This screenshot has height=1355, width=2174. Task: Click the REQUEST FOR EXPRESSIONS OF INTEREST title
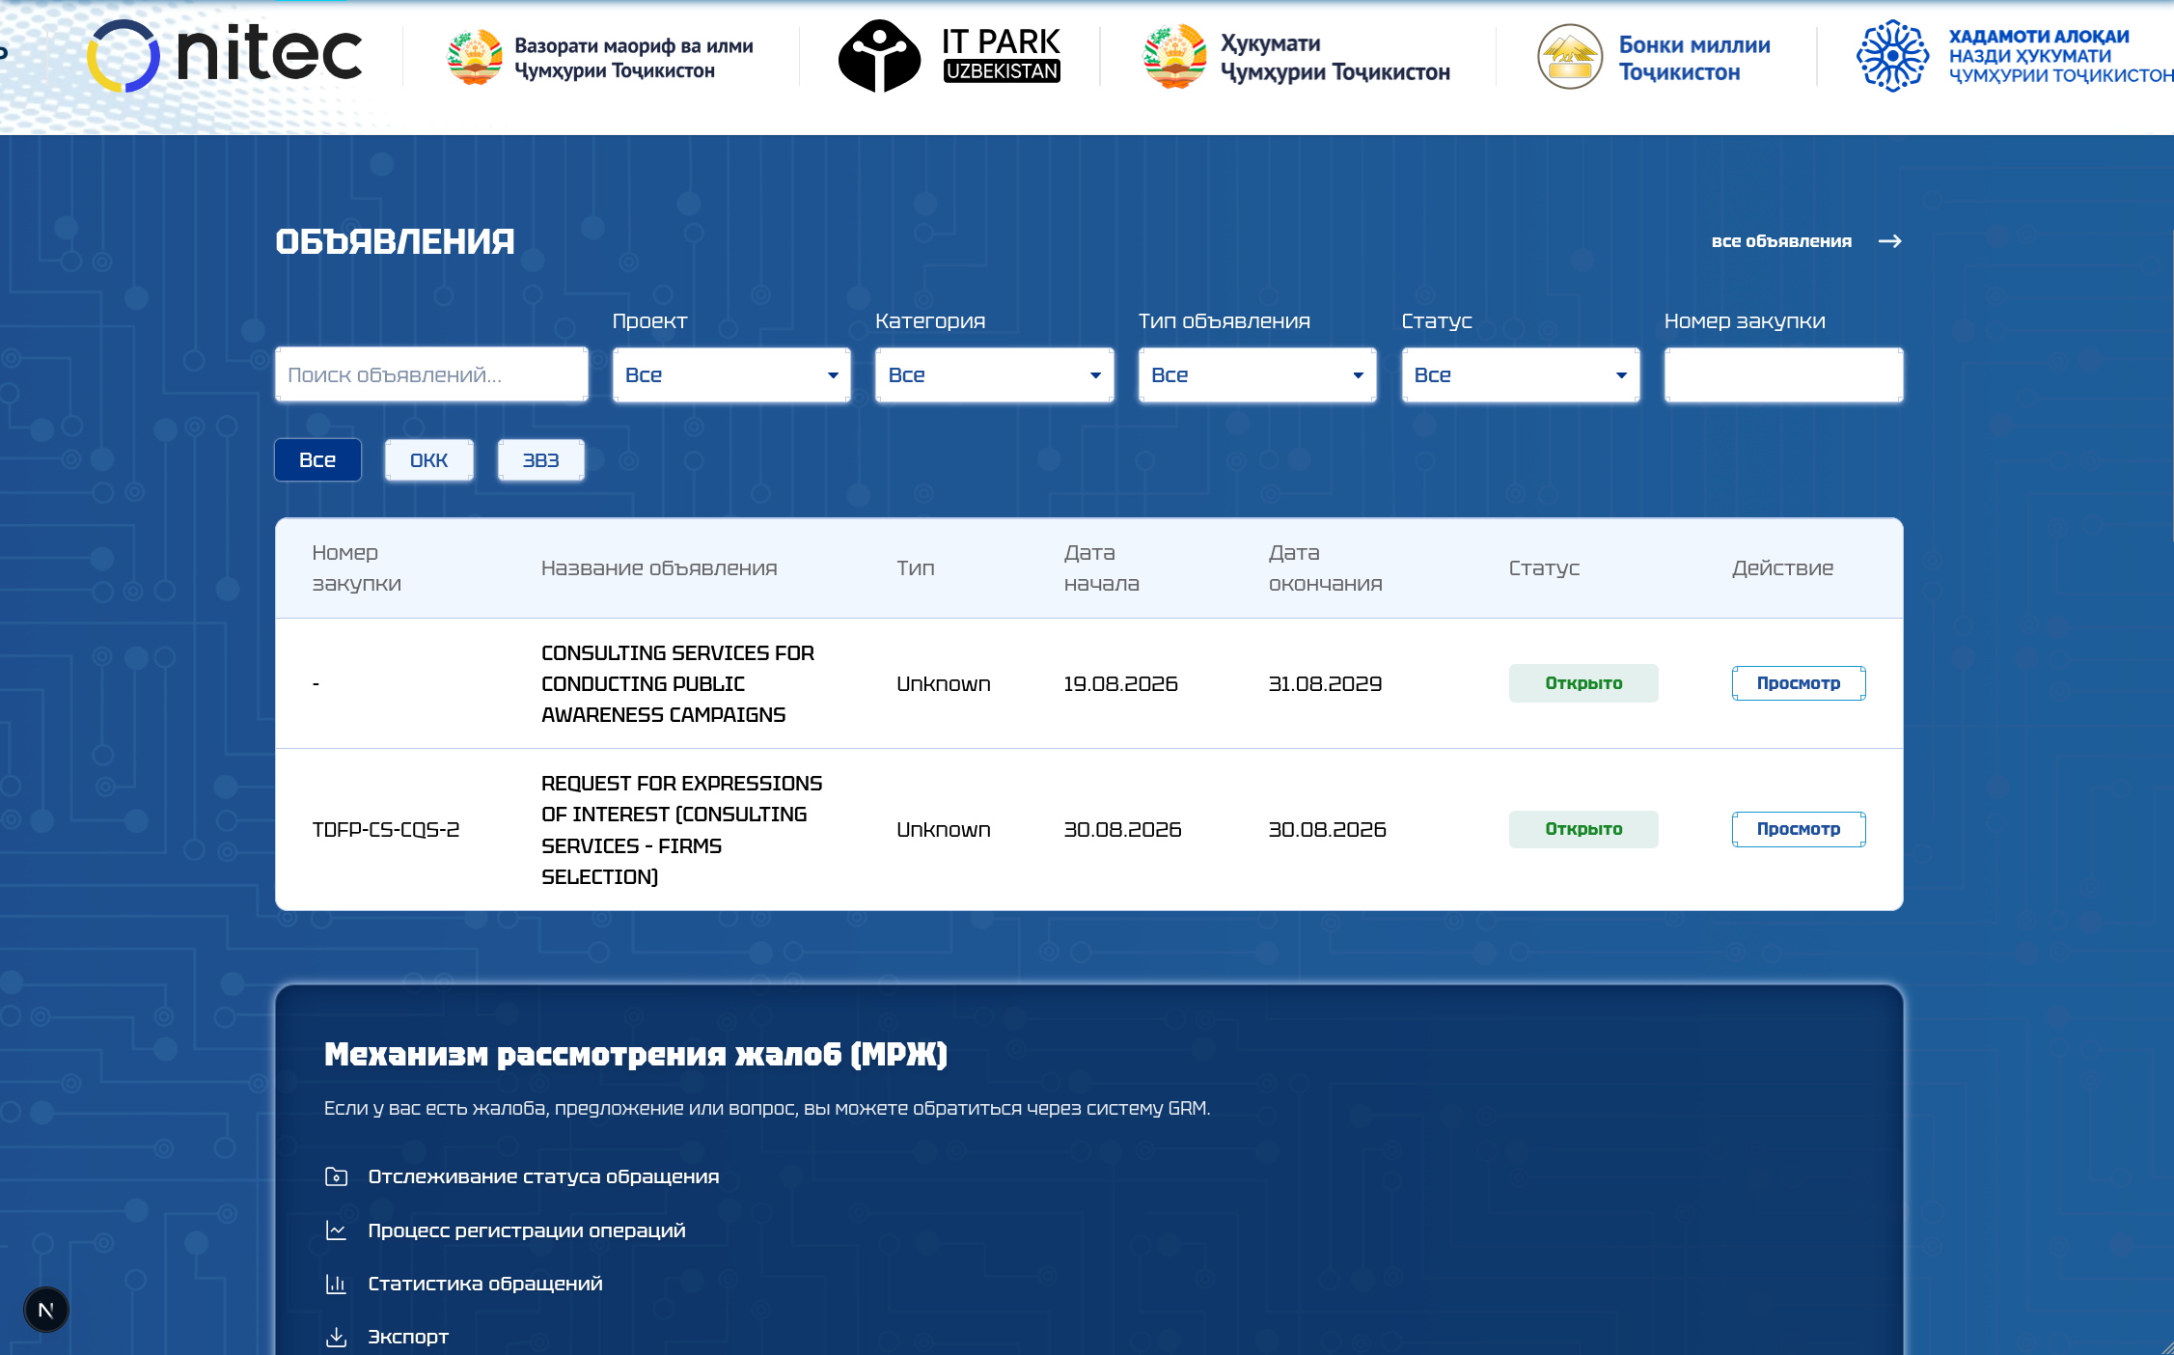click(x=682, y=830)
